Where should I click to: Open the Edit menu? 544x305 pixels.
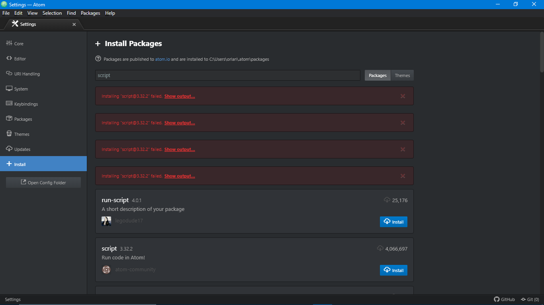pos(18,13)
